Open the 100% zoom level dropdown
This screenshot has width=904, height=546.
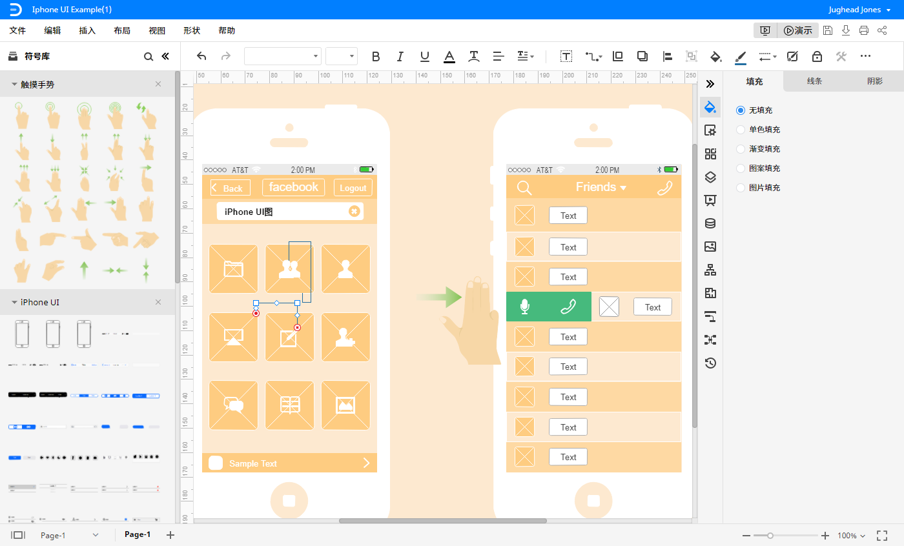tap(851, 536)
